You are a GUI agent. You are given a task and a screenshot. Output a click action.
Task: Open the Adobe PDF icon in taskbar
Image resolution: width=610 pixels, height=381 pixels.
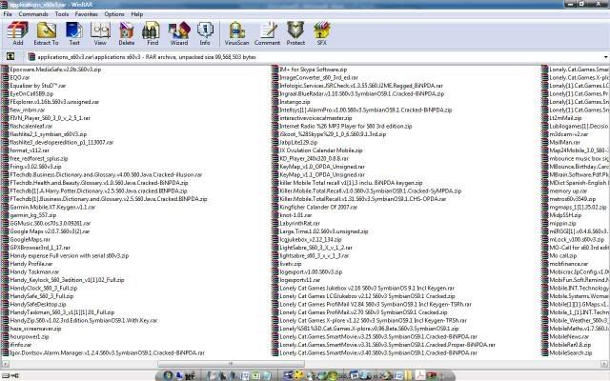pyautogui.click(x=420, y=375)
